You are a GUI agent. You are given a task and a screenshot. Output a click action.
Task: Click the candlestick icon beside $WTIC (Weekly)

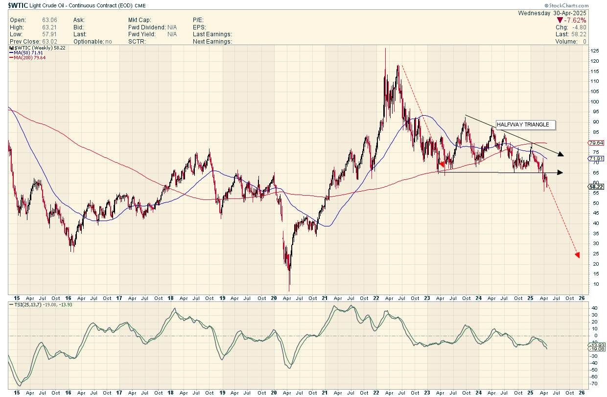tap(11, 48)
